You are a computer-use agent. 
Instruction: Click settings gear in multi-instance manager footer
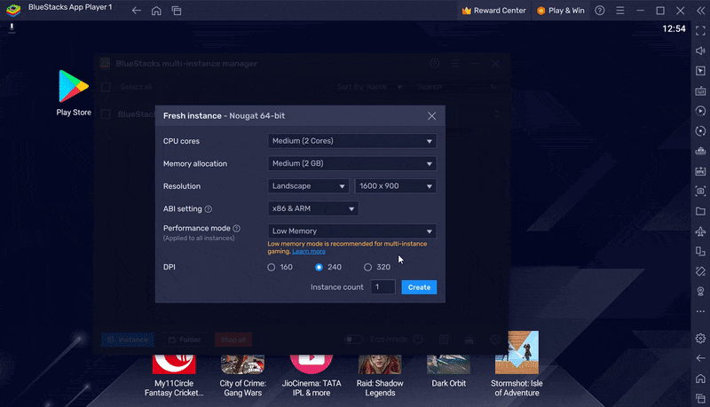click(495, 339)
